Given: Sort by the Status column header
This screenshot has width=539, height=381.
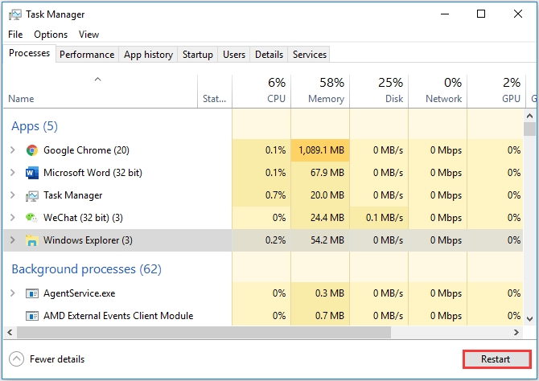Looking at the screenshot, I should pyautogui.click(x=215, y=91).
